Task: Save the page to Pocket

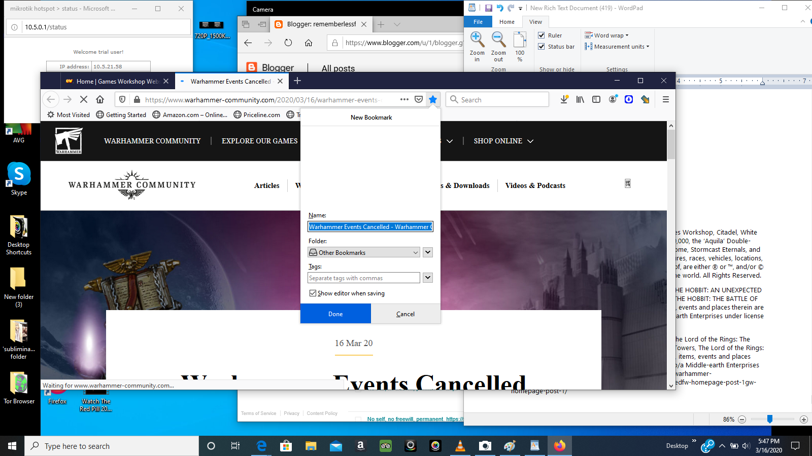Action: click(x=419, y=100)
